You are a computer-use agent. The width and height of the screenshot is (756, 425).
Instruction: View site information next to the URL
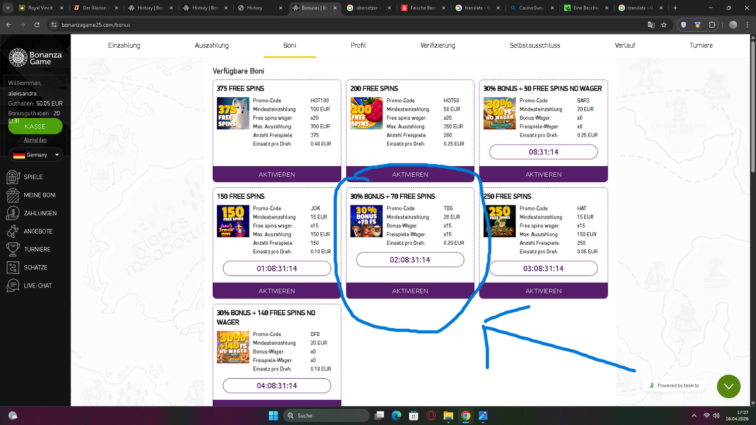click(54, 25)
